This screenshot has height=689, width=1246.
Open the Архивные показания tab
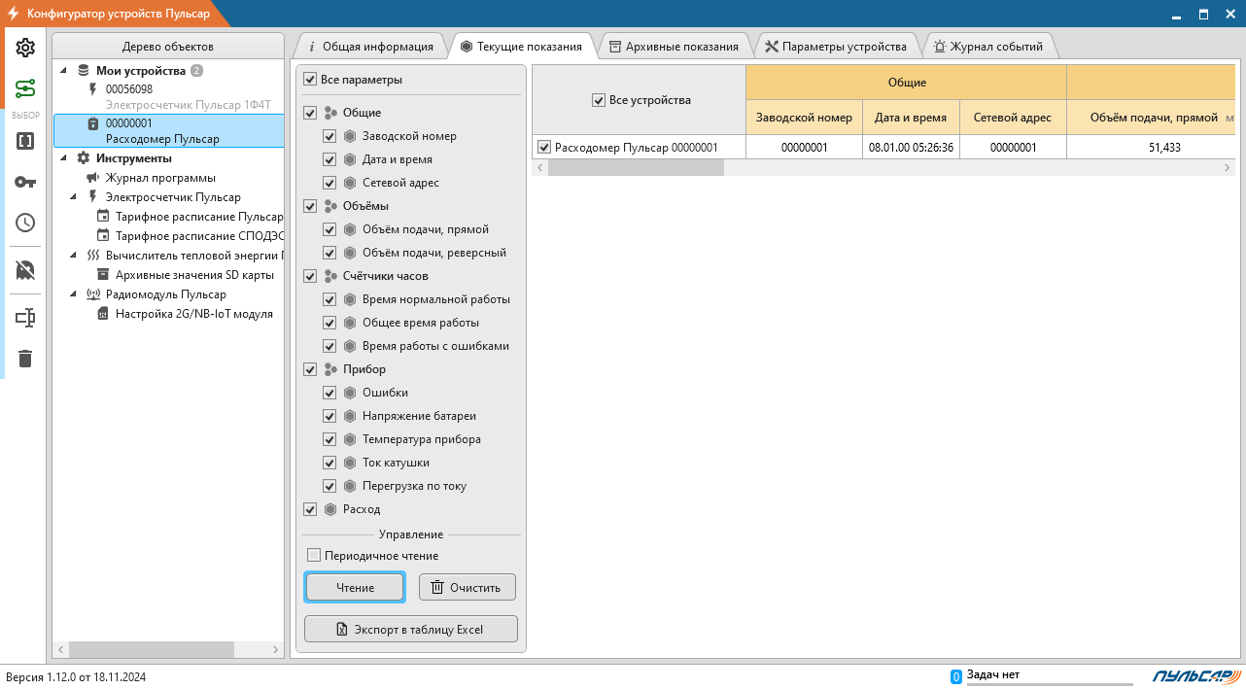(x=674, y=46)
